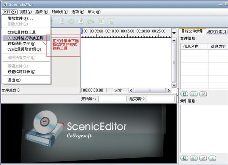Open the 选项 menu
228x165 pixels.
[x=78, y=12]
